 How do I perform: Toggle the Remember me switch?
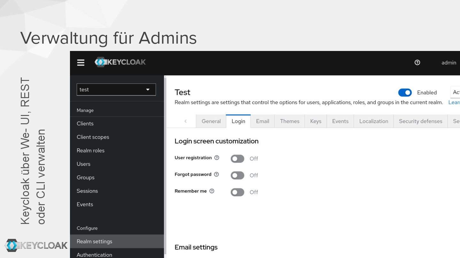(x=237, y=192)
